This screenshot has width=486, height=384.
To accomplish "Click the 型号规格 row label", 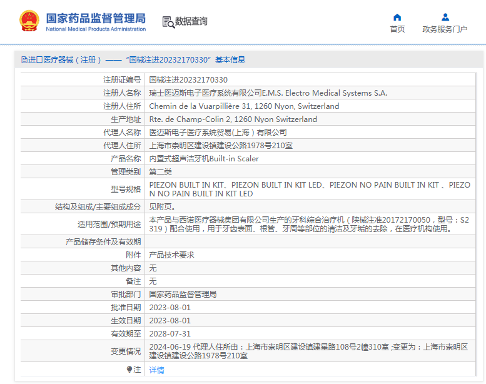I will pyautogui.click(x=126, y=189).
